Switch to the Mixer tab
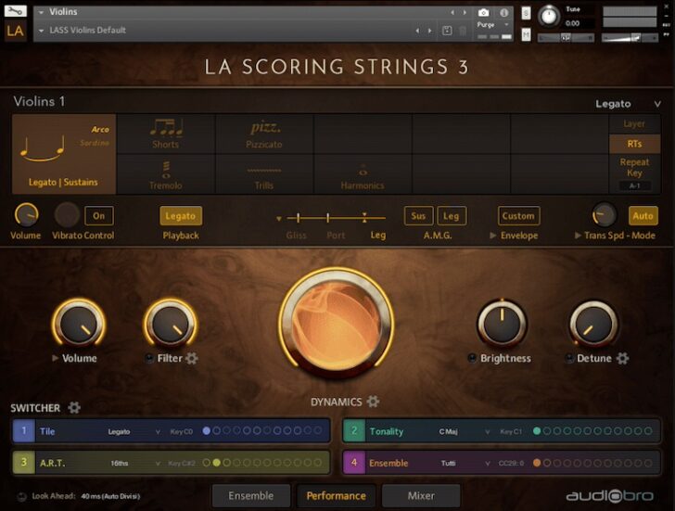Image resolution: width=675 pixels, height=511 pixels. click(421, 496)
